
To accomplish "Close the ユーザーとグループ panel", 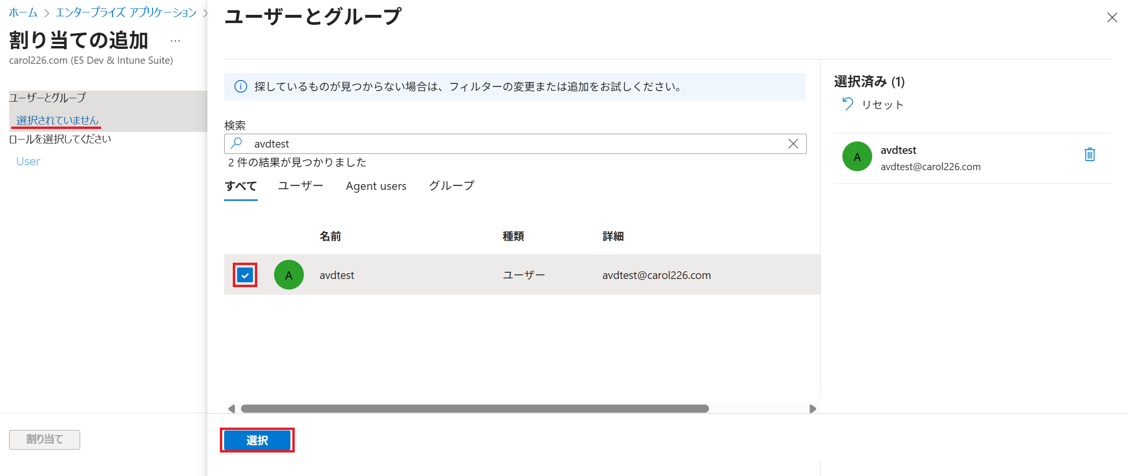I will (1112, 18).
